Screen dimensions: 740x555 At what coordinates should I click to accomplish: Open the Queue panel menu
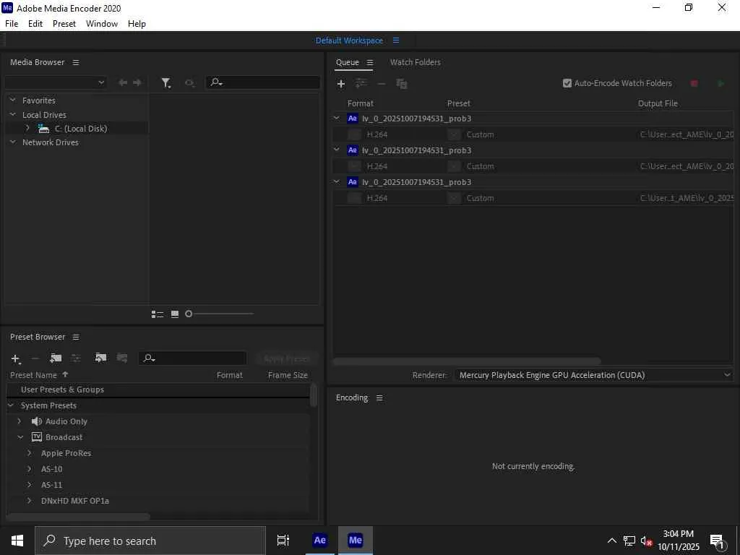(x=370, y=62)
